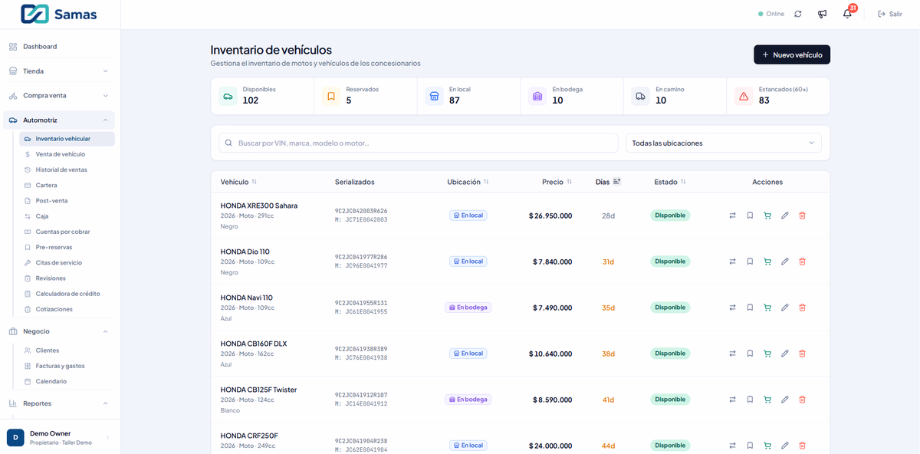Click the Nuevo vehículo button
The image size is (920, 454).
point(792,54)
